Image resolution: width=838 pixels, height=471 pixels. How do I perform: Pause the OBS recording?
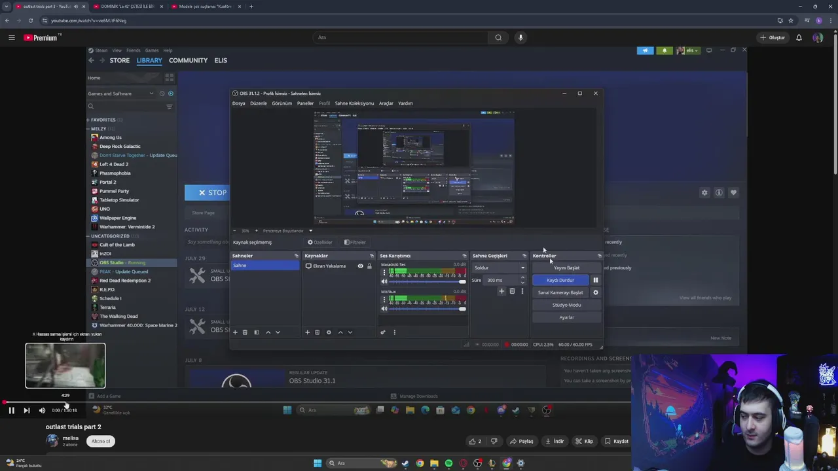click(x=595, y=280)
